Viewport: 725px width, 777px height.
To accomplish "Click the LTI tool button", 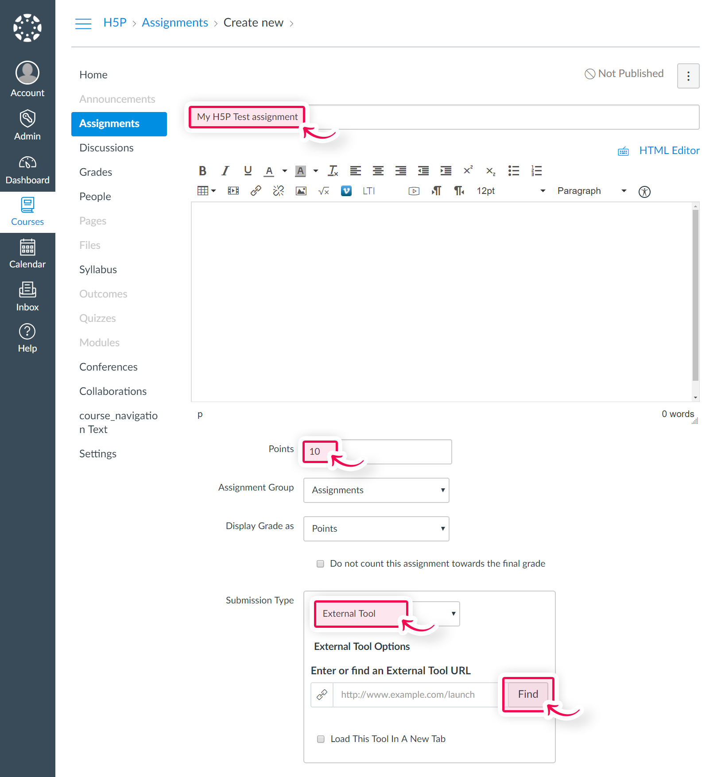I will click(x=368, y=191).
